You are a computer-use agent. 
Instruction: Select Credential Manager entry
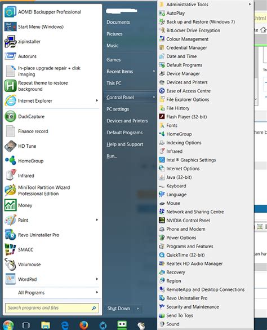tap(186, 47)
